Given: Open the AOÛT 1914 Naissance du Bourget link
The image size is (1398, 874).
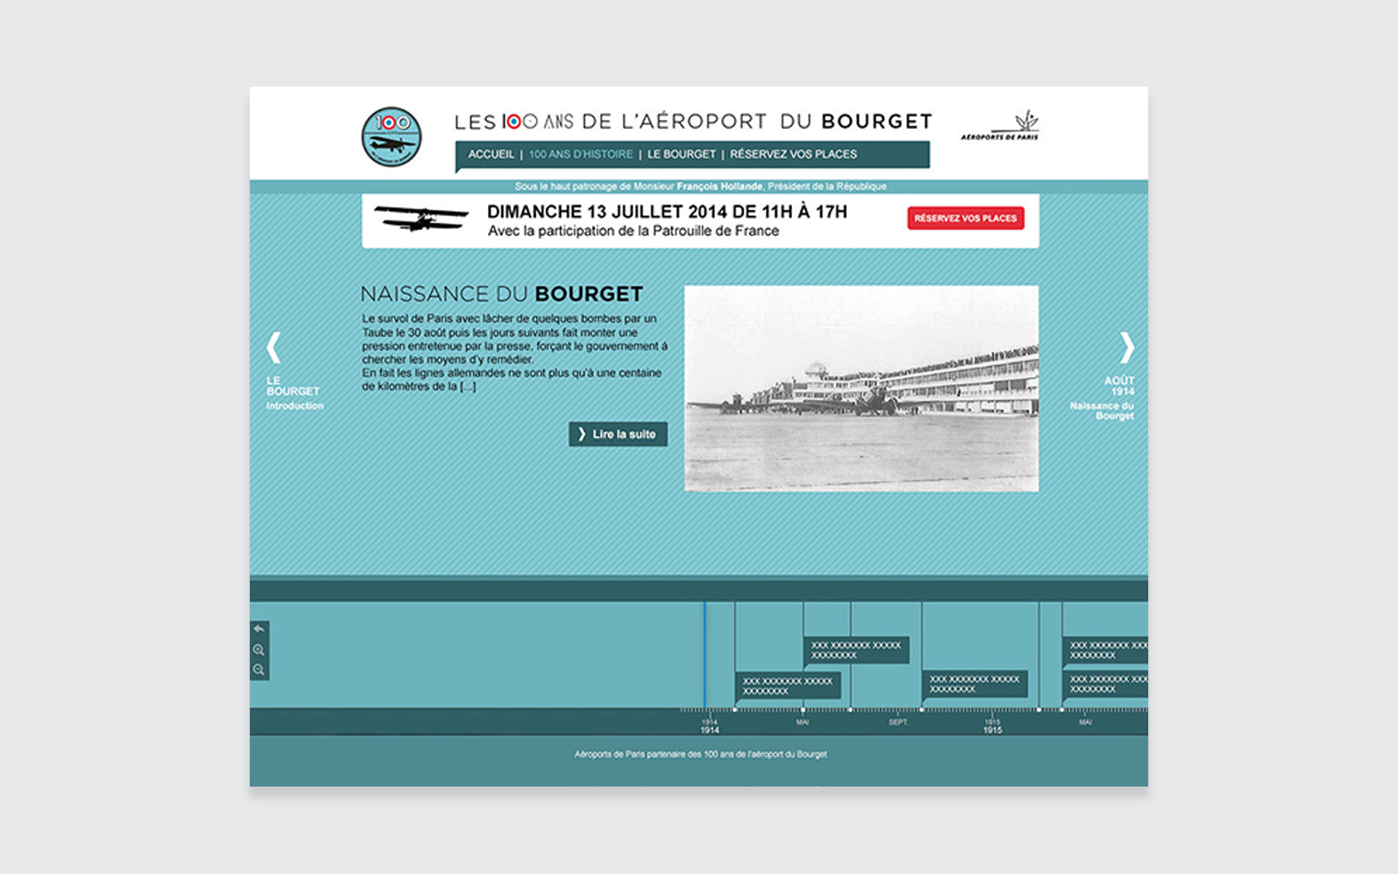Looking at the screenshot, I should [1102, 398].
